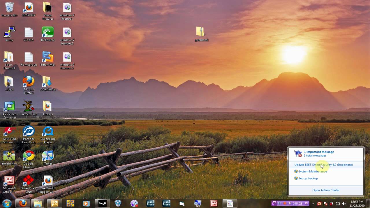
Task: Select the Mozilla Firefox desktop icon
Action: [29, 85]
